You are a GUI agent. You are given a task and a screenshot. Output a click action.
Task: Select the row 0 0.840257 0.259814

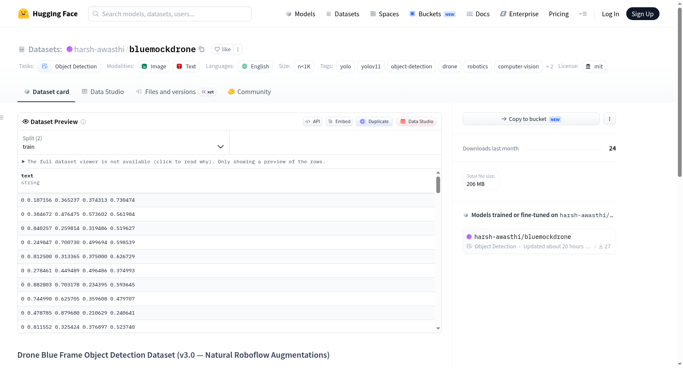(226, 228)
